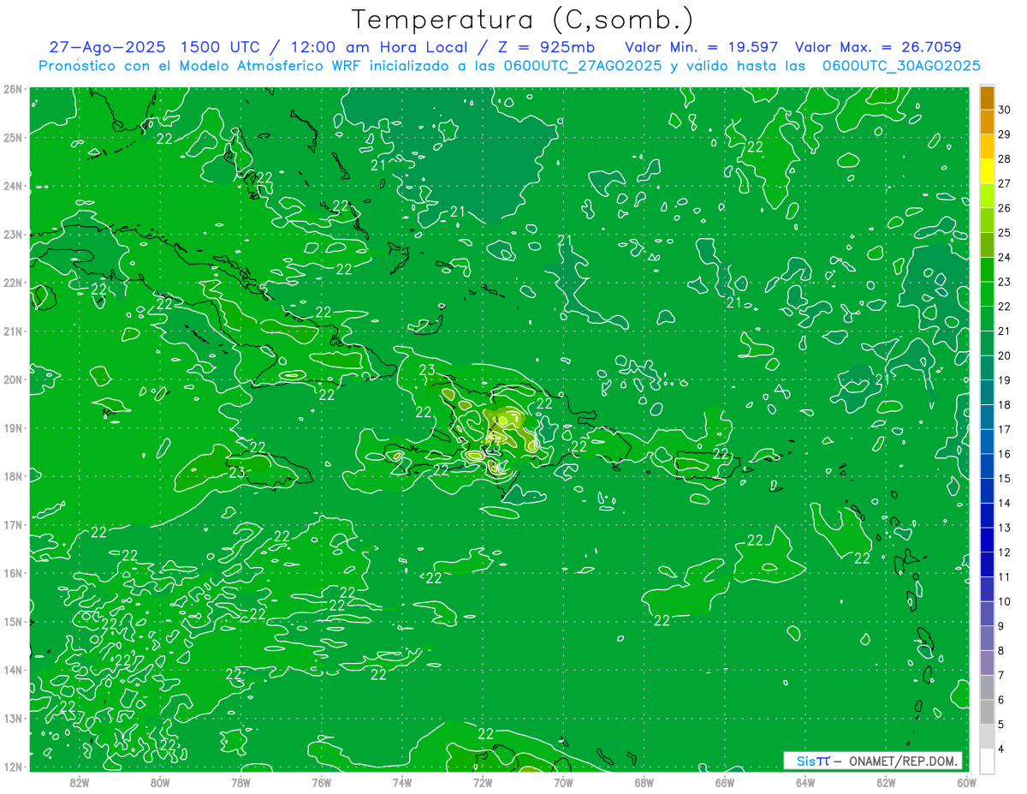Screen dimensions: 1027x794
Task: Pick the dark orange swatch above 30
Action: (x=987, y=97)
